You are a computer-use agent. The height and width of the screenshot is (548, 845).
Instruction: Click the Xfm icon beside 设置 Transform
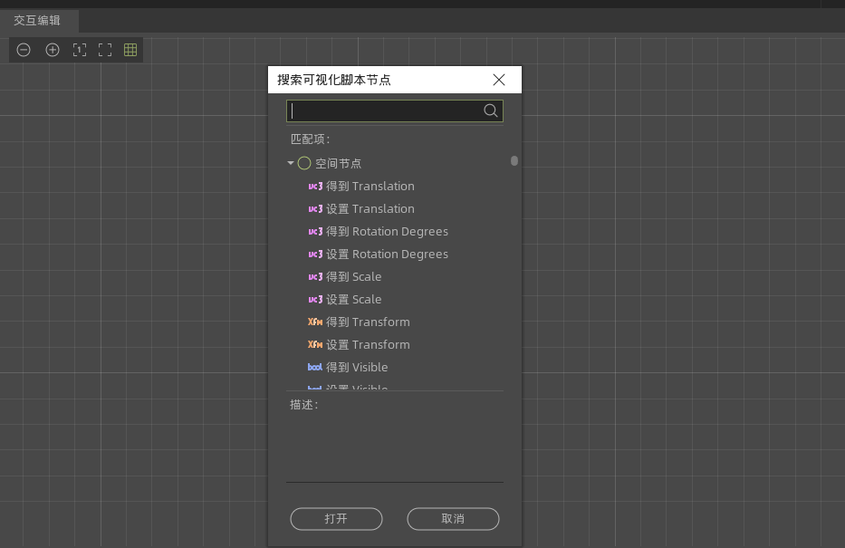point(315,345)
